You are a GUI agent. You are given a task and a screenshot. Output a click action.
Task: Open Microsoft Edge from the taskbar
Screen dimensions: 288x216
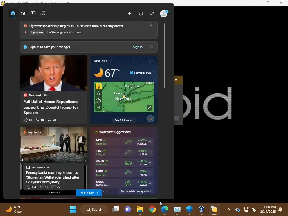165,209
